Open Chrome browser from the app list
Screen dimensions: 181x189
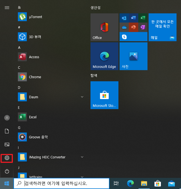pos(51,77)
